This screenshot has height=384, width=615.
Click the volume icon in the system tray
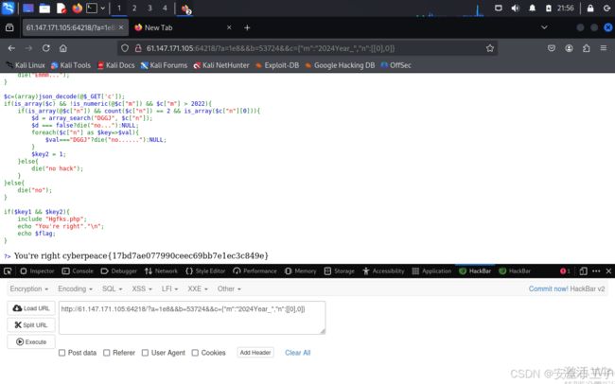[x=515, y=9]
